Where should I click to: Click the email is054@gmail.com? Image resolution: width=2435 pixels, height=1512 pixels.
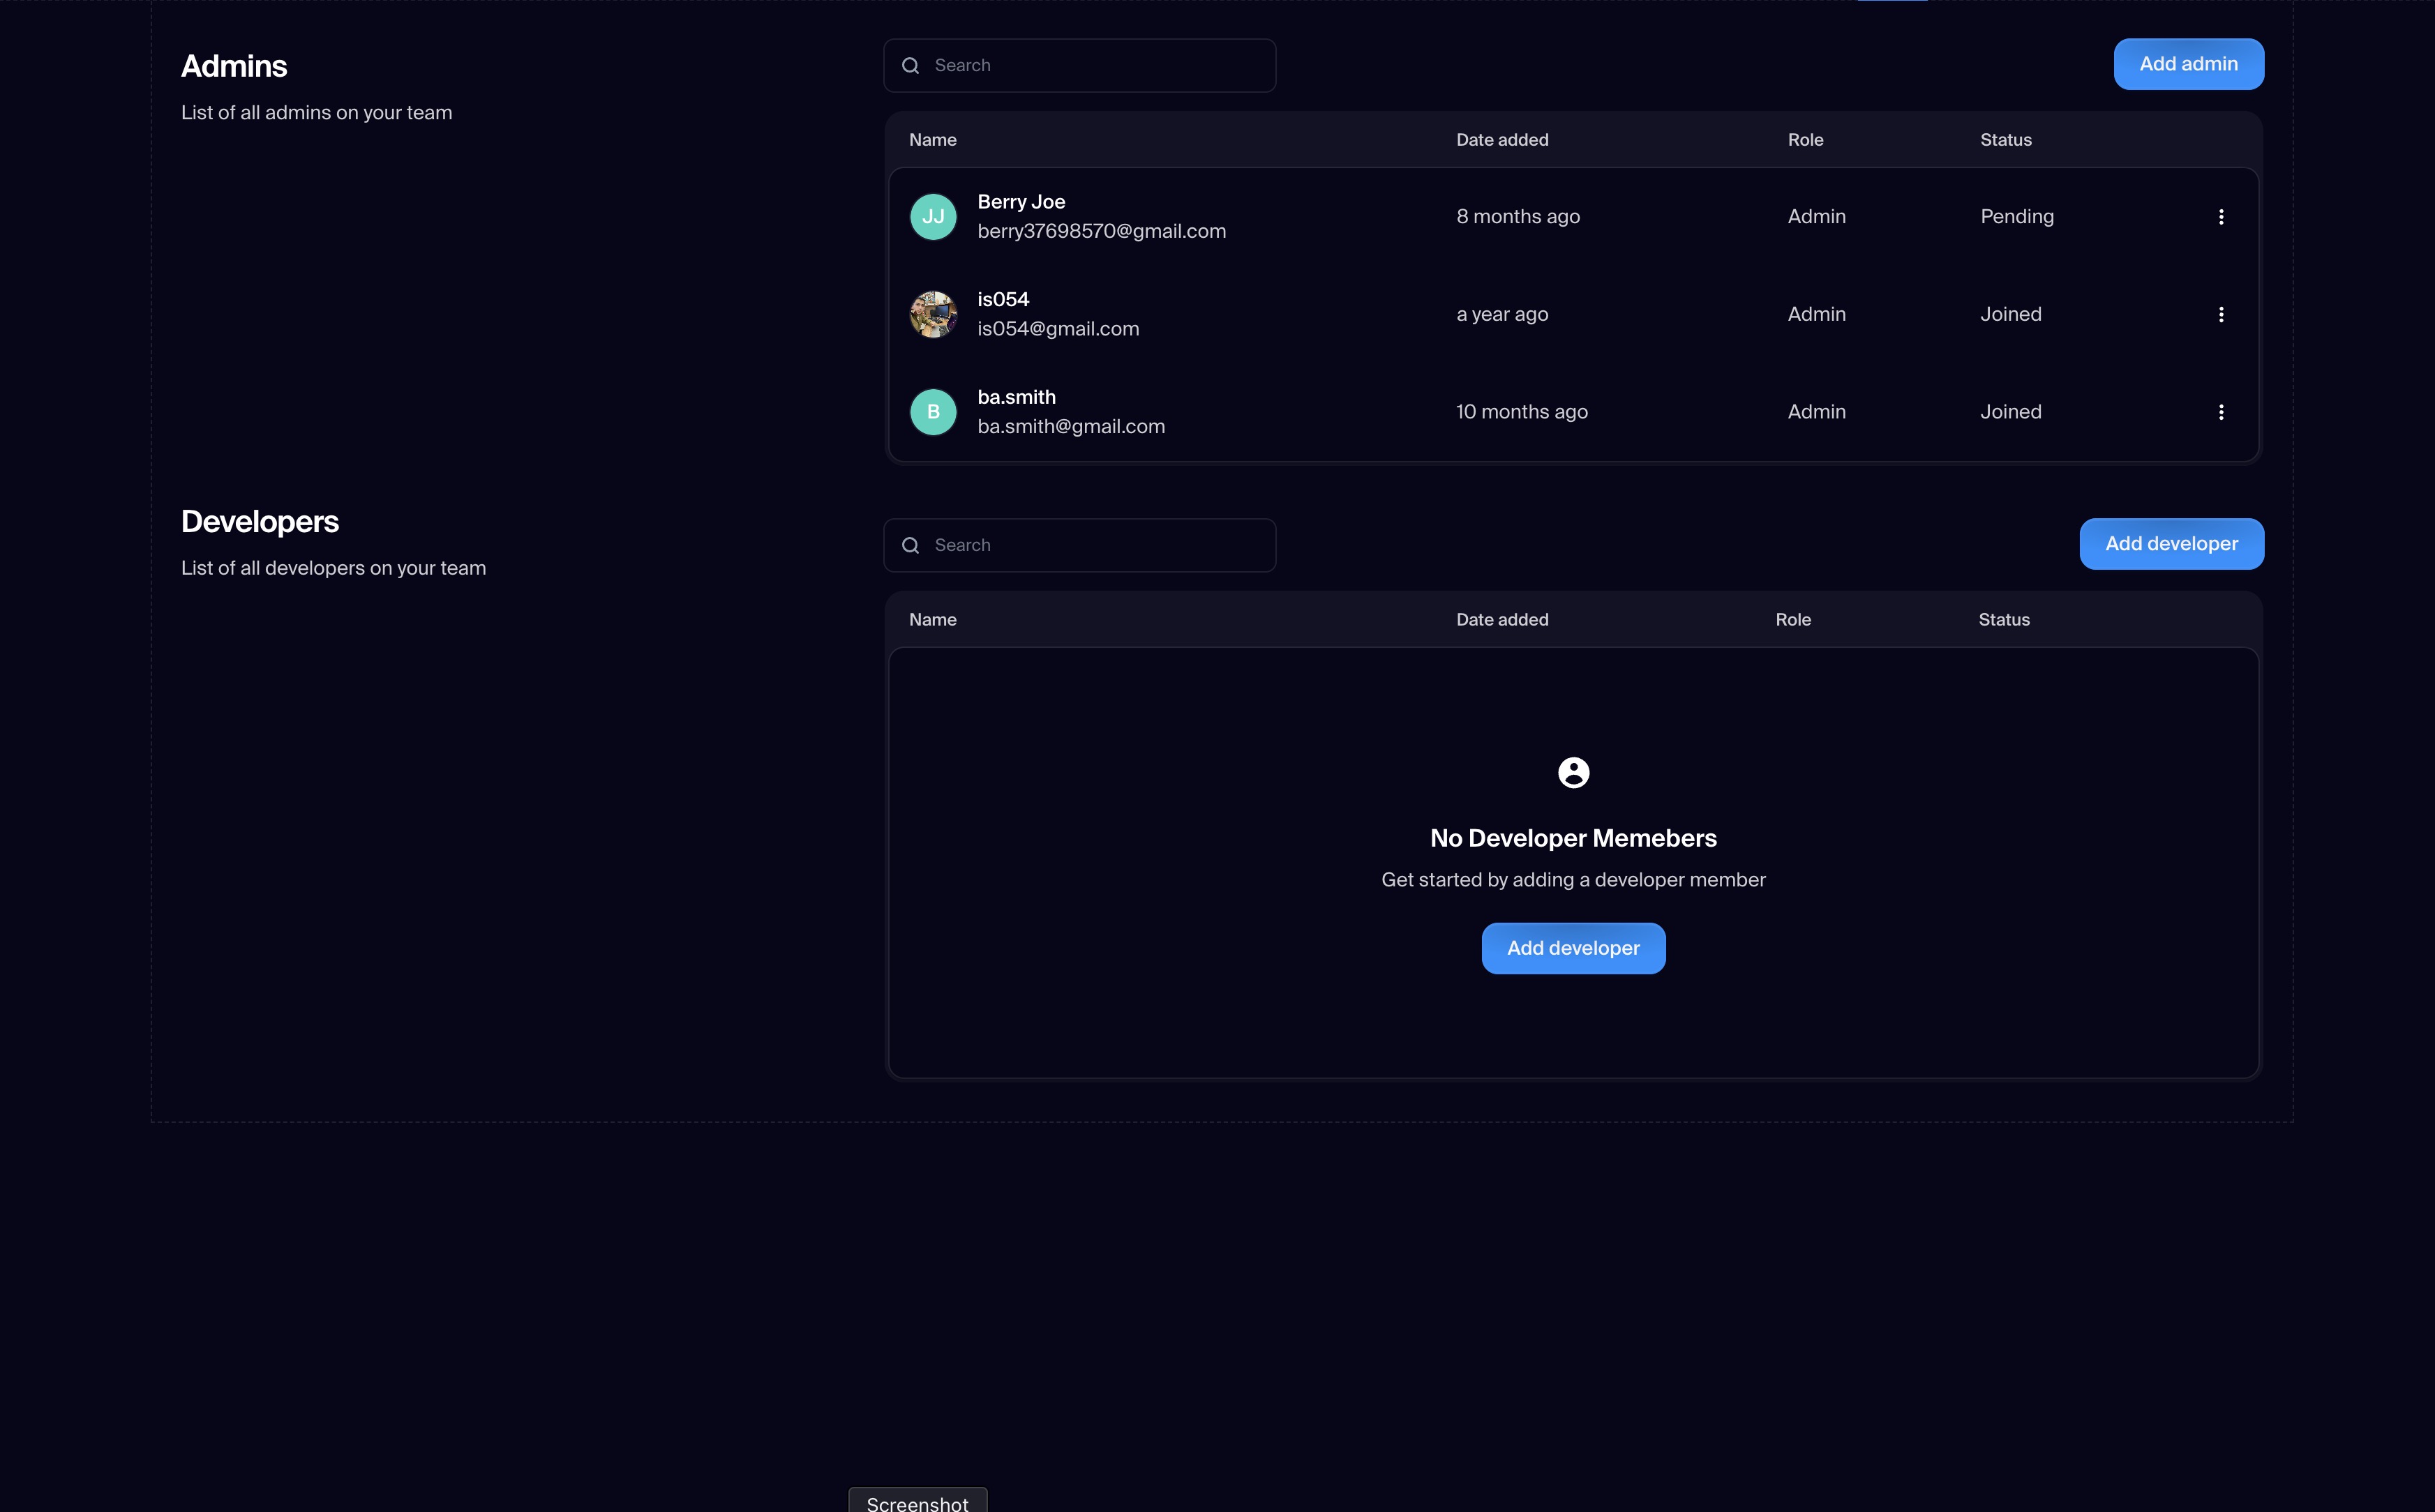point(1058,329)
